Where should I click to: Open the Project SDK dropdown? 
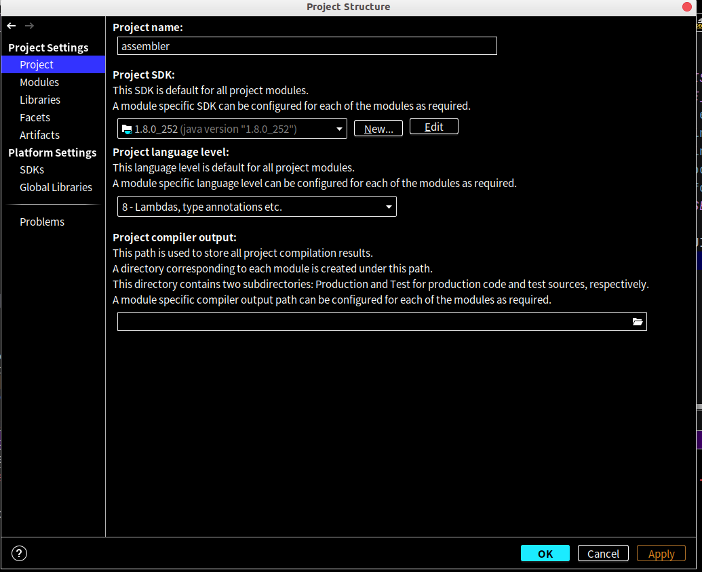tap(231, 128)
